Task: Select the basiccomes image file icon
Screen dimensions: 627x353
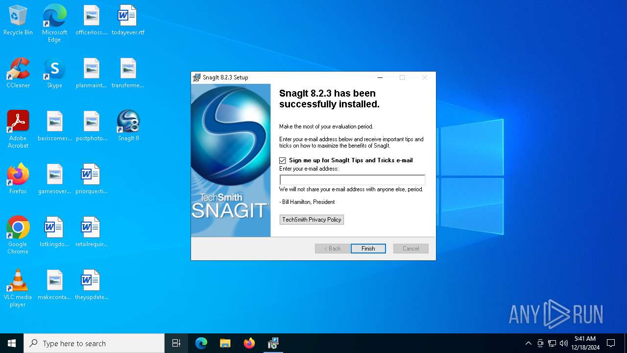Action: [x=54, y=126]
